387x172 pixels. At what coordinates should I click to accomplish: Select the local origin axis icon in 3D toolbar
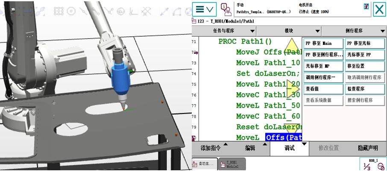pos(134,11)
